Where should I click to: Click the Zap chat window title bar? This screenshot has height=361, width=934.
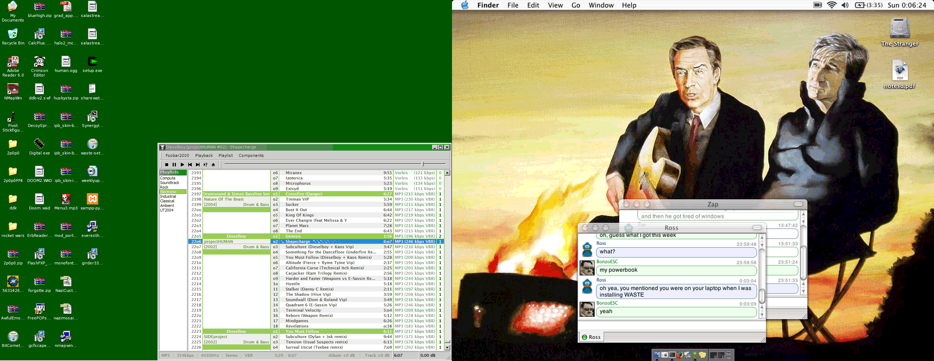pyautogui.click(x=713, y=204)
